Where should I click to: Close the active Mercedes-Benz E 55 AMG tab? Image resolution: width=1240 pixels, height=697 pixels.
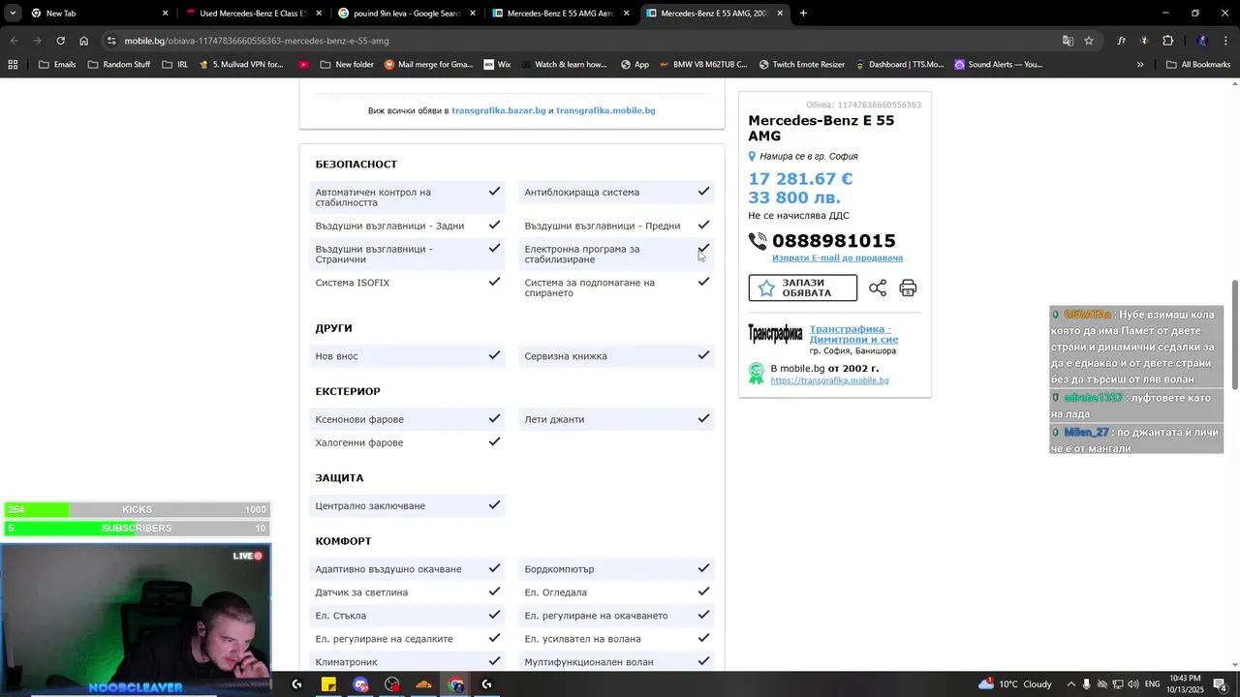[x=780, y=14]
